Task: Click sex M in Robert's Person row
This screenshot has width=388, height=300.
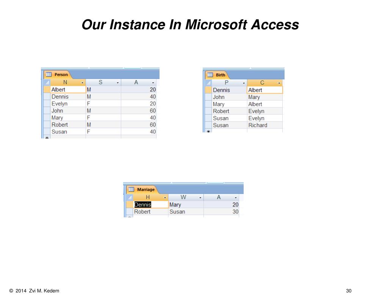Action: [x=103, y=125]
